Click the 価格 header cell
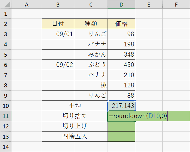This screenshot has width=190, height=152. click(x=122, y=24)
